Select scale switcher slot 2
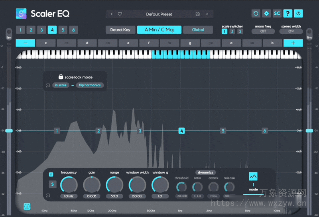The height and width of the screenshot is (217, 319). (232, 31)
